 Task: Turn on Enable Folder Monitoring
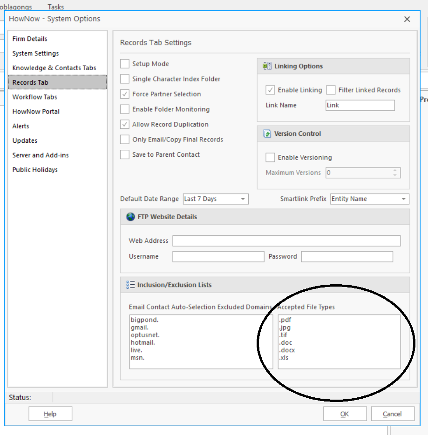coord(125,109)
